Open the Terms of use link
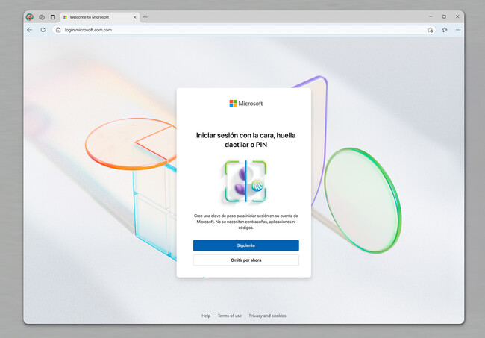 pyautogui.click(x=230, y=316)
